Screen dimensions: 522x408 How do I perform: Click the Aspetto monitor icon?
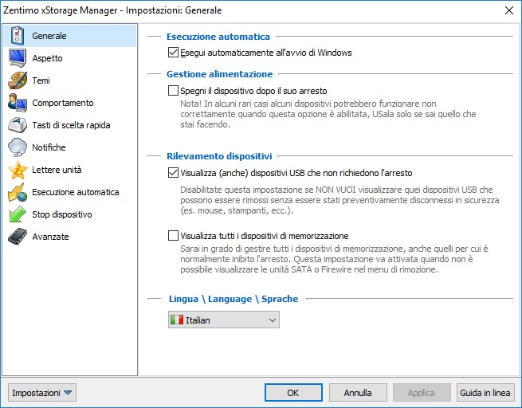click(x=18, y=58)
